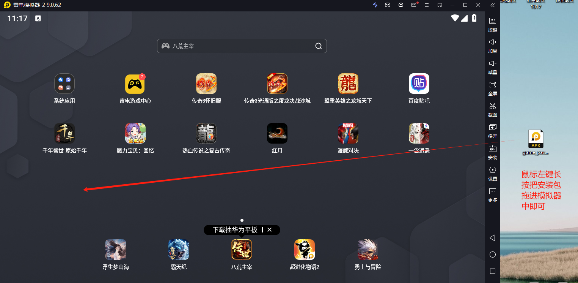Open the mail notifications icon
Viewport: 578px width, 283px height.
coord(414,5)
